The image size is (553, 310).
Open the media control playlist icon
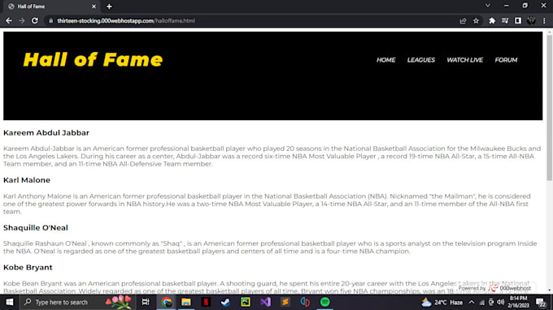click(505, 21)
